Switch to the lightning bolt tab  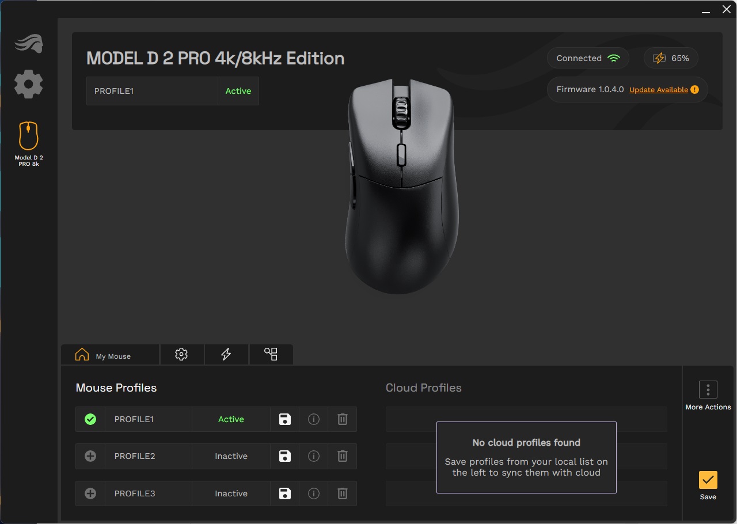pyautogui.click(x=226, y=355)
